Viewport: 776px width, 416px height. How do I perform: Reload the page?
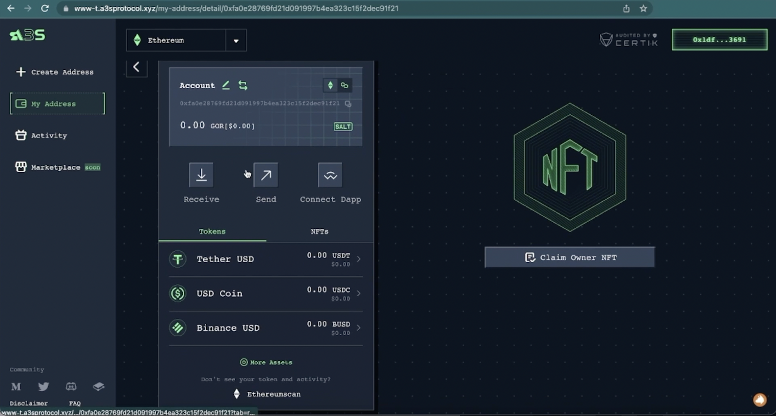click(45, 8)
